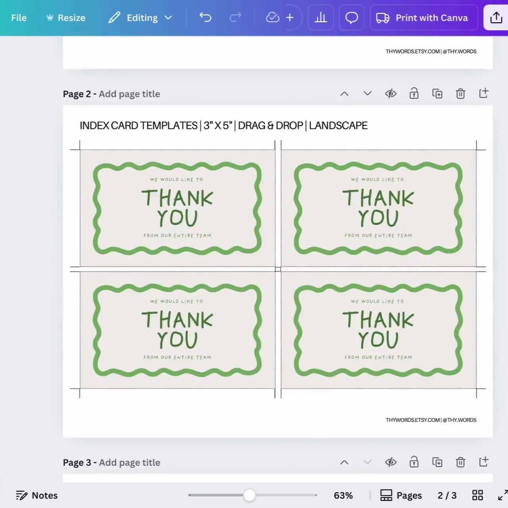Lock Page 2

[x=414, y=94]
